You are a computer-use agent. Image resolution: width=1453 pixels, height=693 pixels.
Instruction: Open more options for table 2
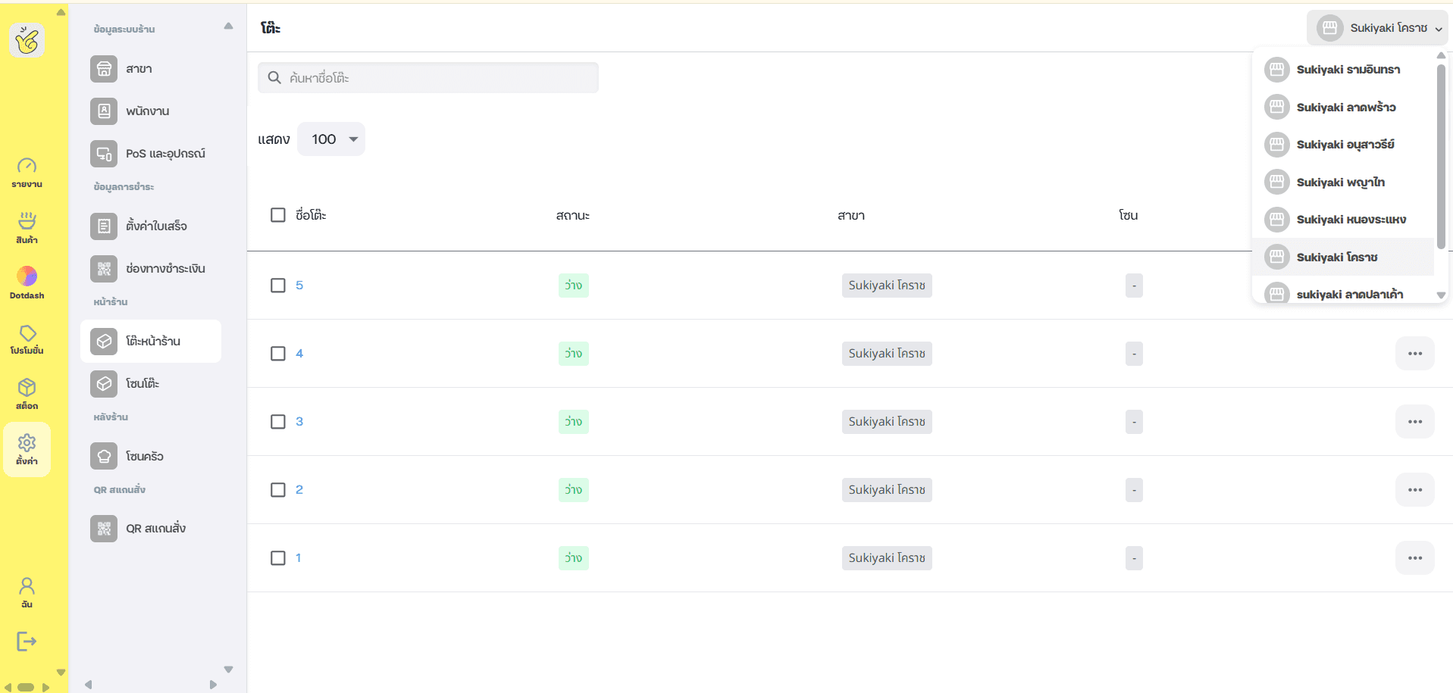[1415, 490]
